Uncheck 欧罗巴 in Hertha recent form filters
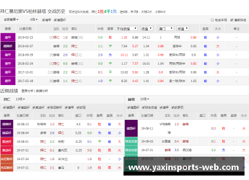 point(173,107)
